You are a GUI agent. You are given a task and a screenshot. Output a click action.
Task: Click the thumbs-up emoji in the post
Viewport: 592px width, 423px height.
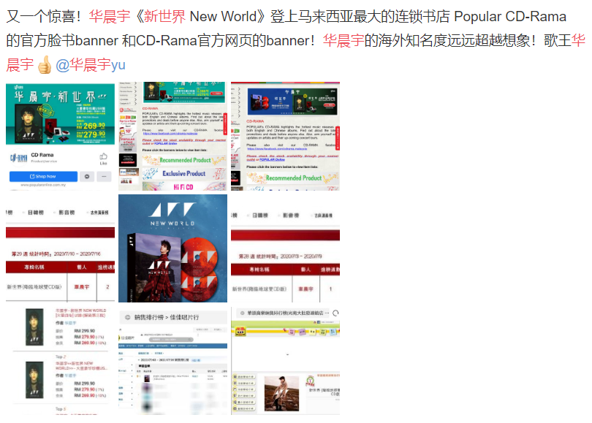click(45, 65)
